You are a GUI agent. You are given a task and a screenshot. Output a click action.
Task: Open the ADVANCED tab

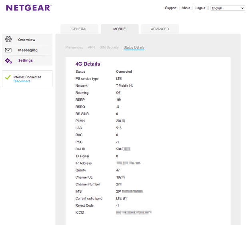[160, 29]
